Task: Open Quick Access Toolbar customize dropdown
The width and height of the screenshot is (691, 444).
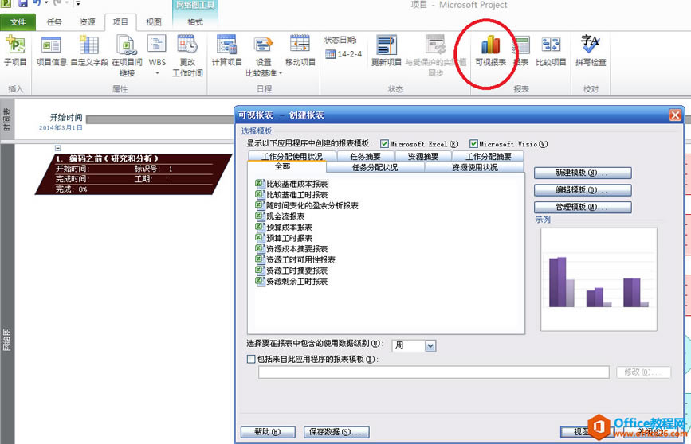Action: 78,3
